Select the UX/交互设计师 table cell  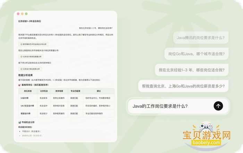point(27,106)
